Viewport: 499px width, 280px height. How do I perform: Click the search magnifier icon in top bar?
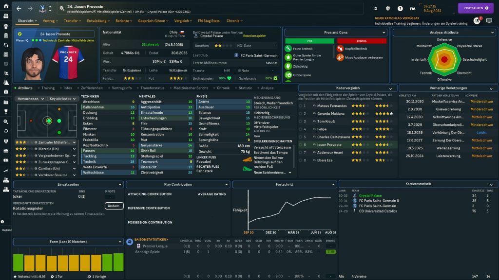click(x=61, y=8)
